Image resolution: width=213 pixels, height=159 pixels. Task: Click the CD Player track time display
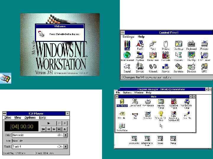coord(22,126)
